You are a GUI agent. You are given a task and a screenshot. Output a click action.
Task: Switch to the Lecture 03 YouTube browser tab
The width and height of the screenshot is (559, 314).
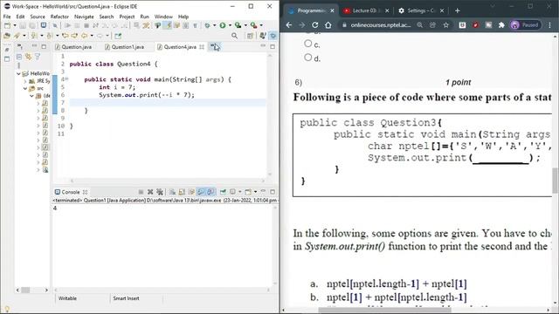click(365, 10)
